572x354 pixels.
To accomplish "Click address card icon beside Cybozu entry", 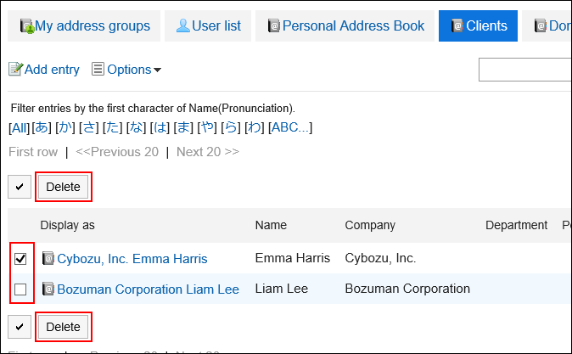I will point(48,258).
